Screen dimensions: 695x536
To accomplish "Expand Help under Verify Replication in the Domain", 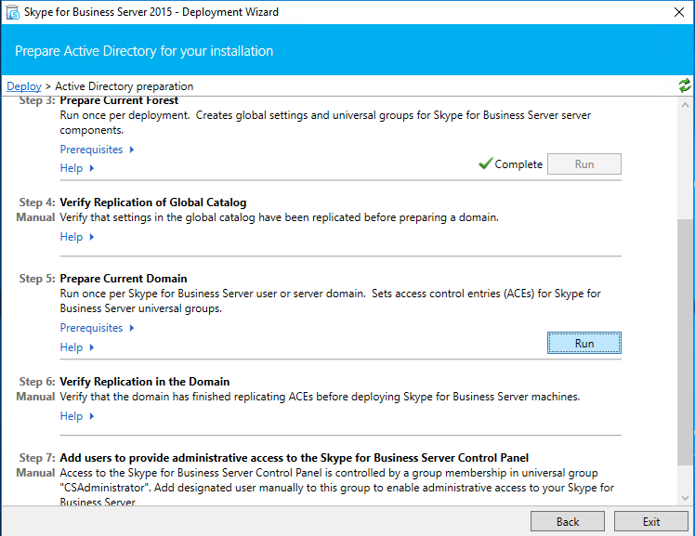I will [x=77, y=416].
